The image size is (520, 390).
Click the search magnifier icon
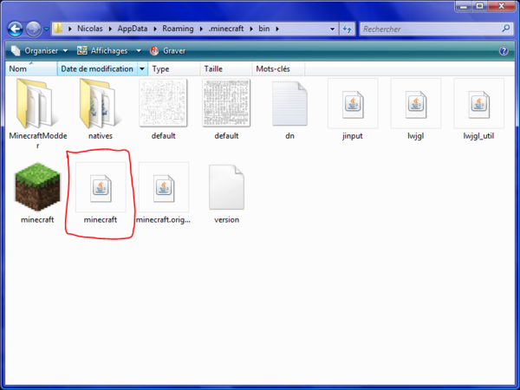click(506, 29)
